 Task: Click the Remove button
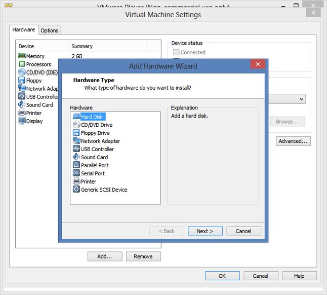point(143,256)
